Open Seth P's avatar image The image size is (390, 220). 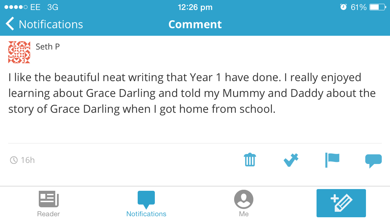(19, 52)
